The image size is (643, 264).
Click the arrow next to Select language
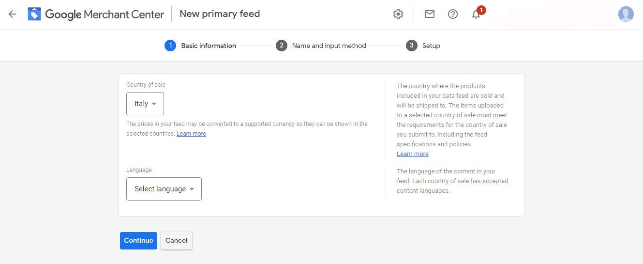(x=192, y=189)
